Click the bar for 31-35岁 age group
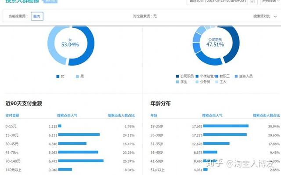 click(216, 143)
